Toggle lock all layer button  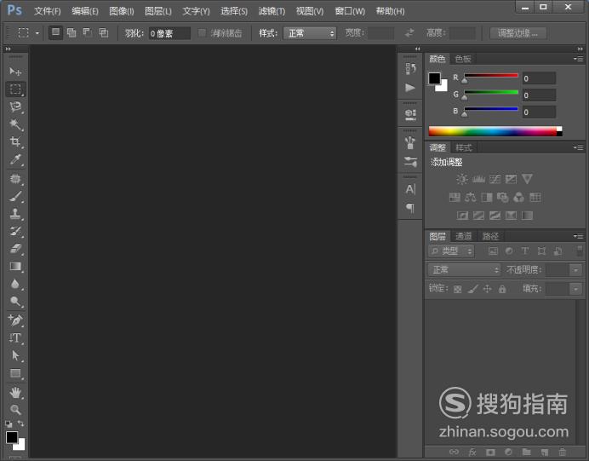click(x=502, y=289)
